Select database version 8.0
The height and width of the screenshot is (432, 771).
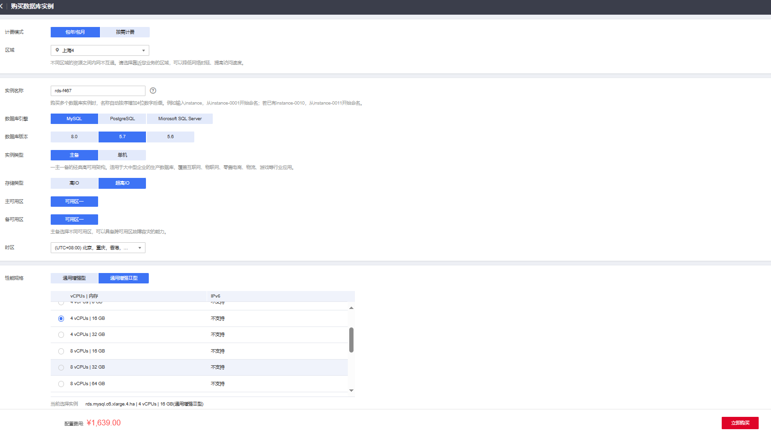point(74,137)
